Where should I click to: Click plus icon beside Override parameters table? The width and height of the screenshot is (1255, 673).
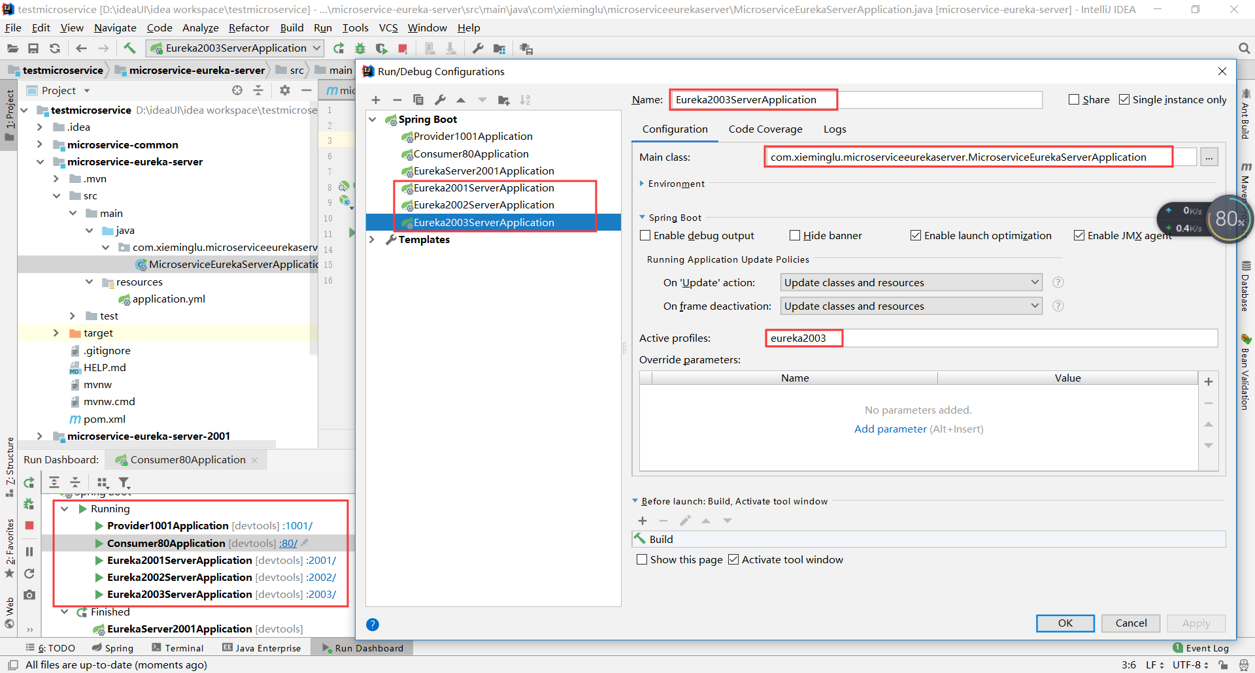[x=1209, y=382]
